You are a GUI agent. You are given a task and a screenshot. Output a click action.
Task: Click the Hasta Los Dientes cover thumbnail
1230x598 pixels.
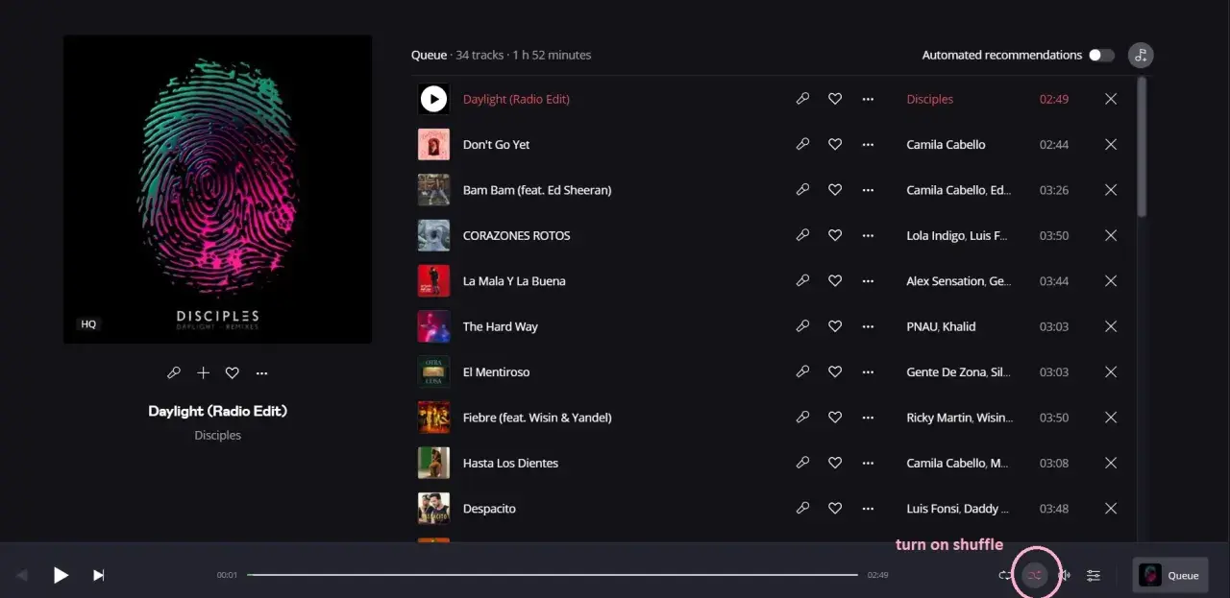click(433, 463)
